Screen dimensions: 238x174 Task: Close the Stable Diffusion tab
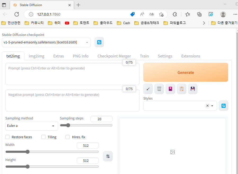click(x=69, y=5)
